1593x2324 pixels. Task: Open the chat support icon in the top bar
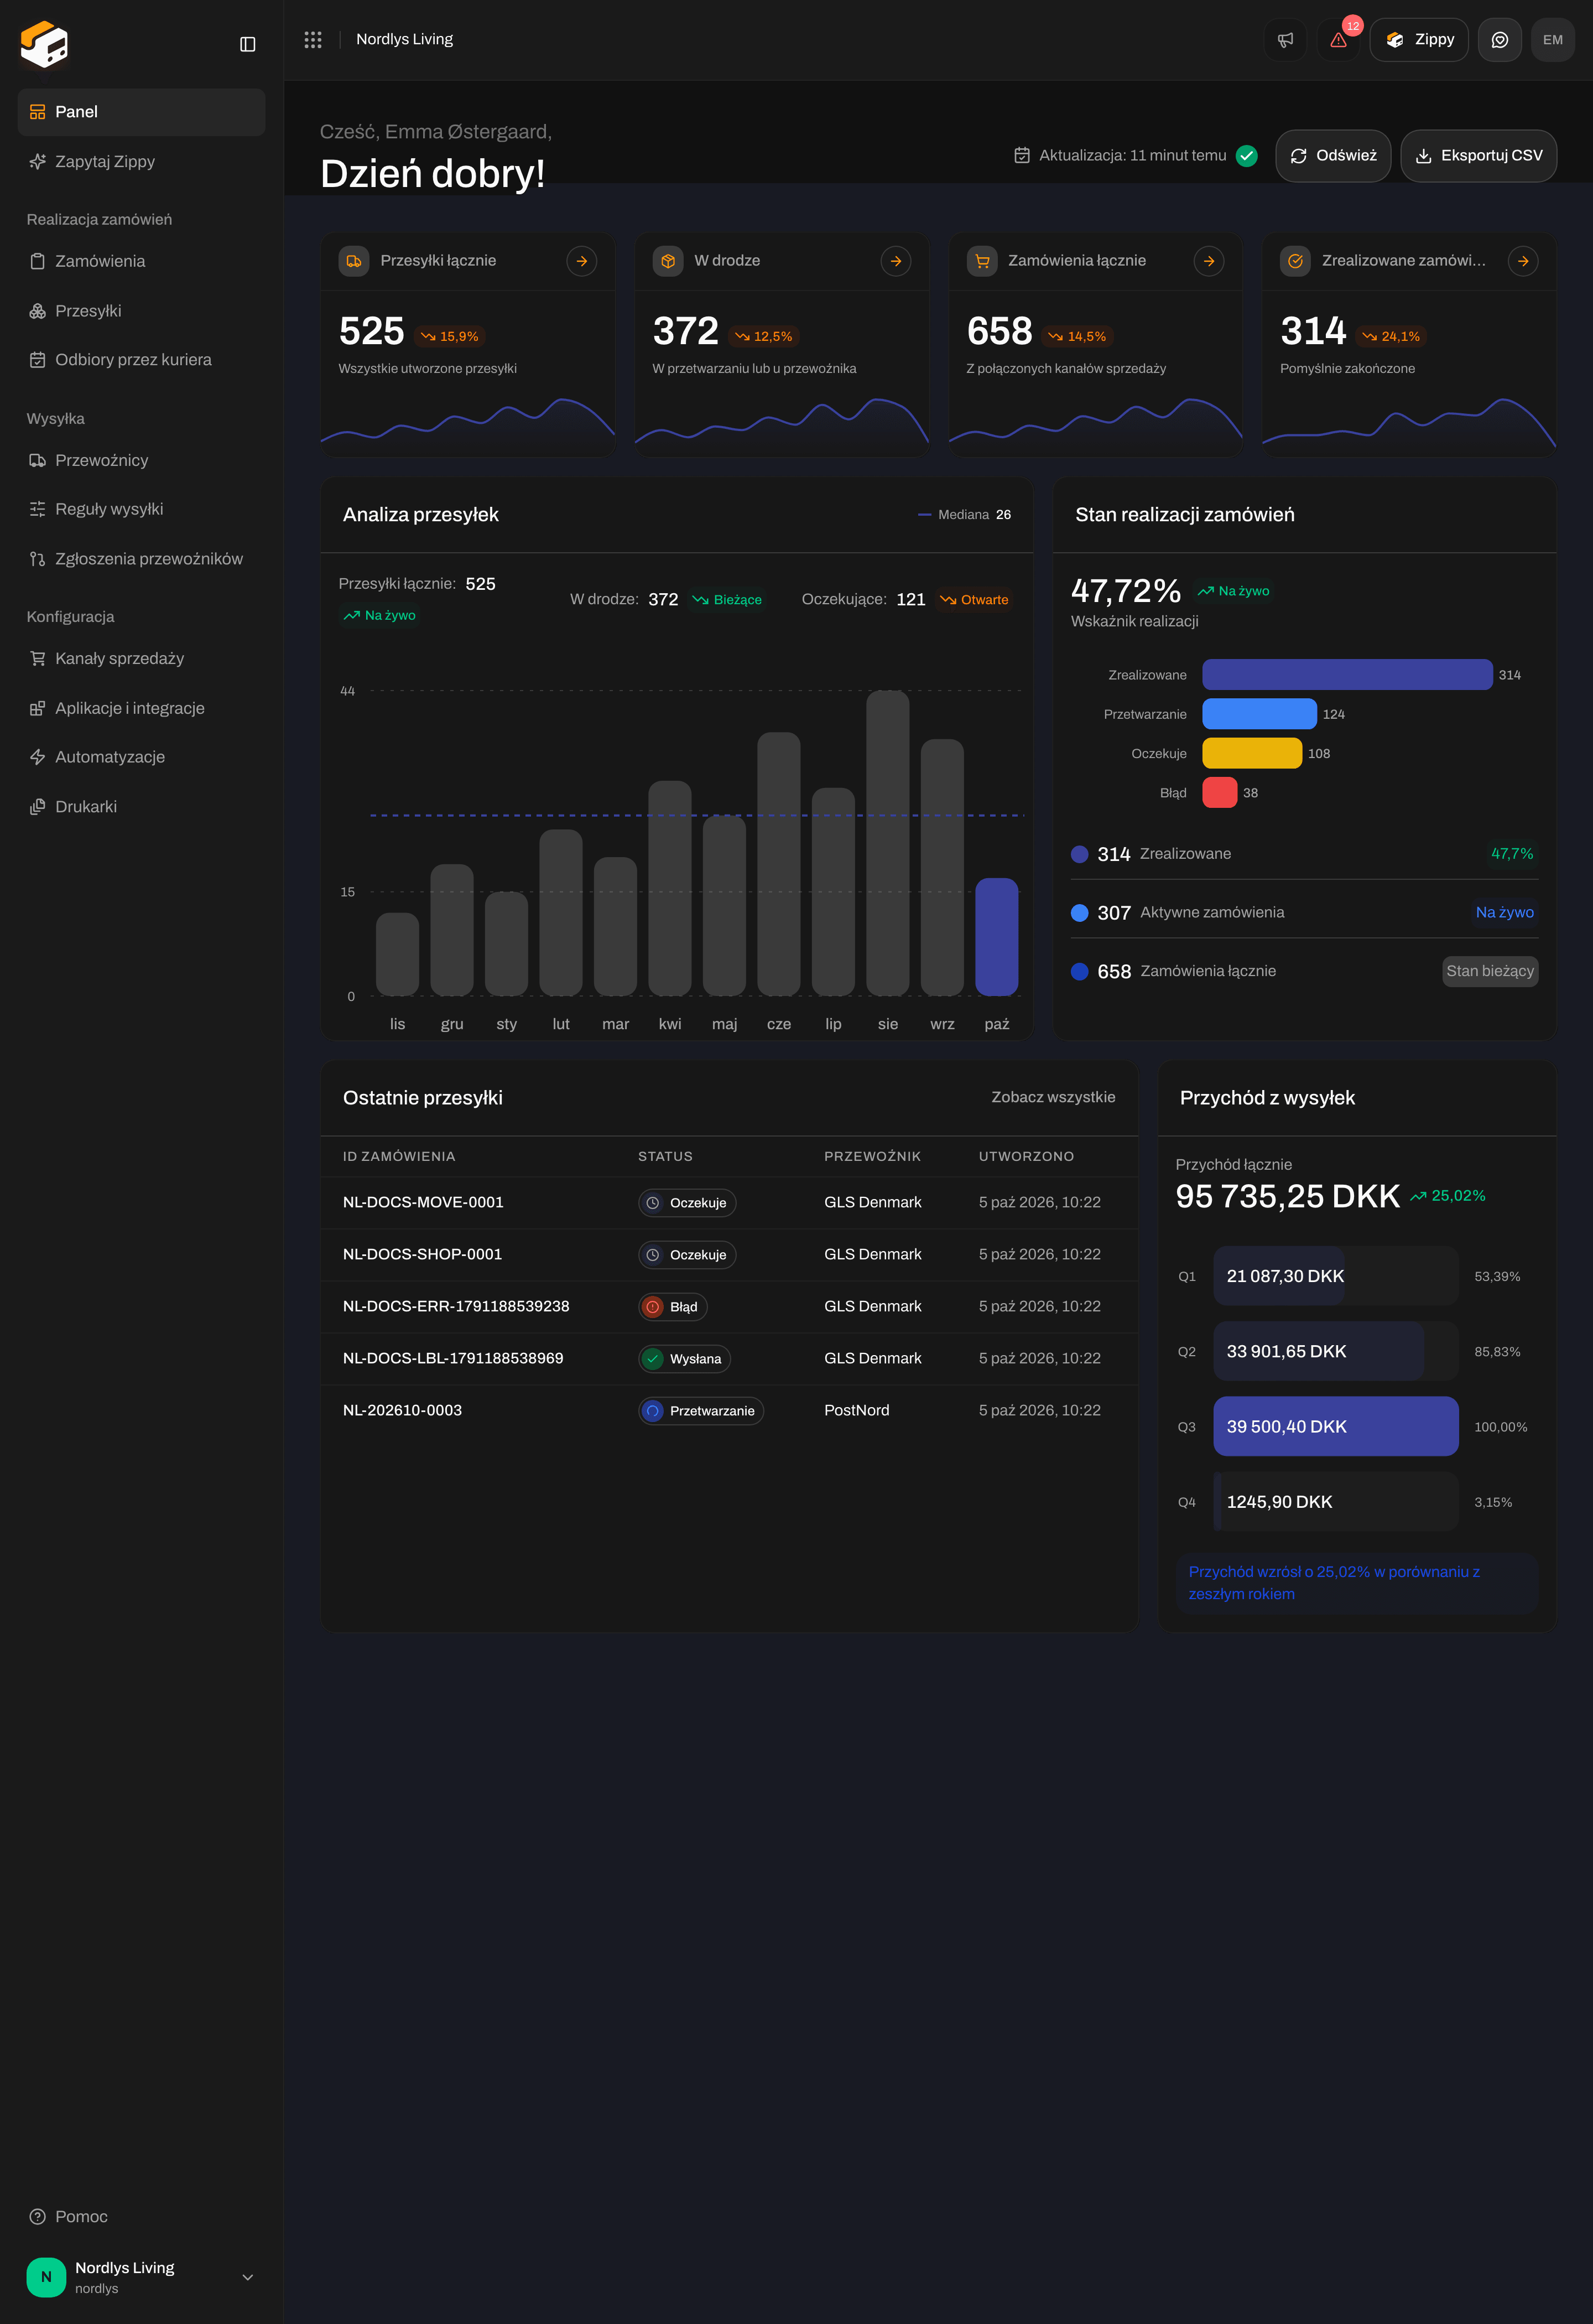1499,40
